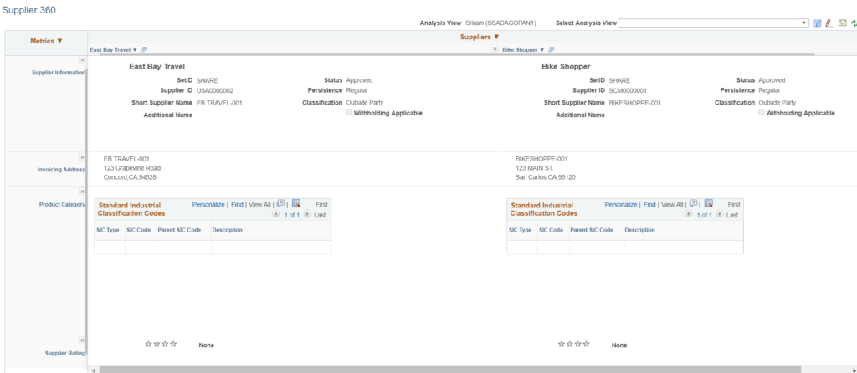Sort East Bay Travel grid by SIC Code
857x373 pixels.
tap(138, 230)
